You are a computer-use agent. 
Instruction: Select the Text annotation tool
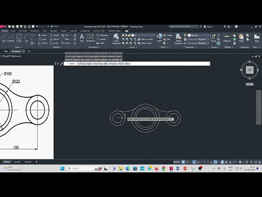click(82, 38)
